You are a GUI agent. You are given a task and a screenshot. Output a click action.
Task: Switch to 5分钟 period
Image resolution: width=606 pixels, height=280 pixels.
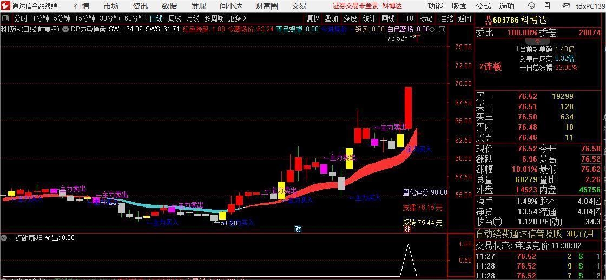coord(62,18)
